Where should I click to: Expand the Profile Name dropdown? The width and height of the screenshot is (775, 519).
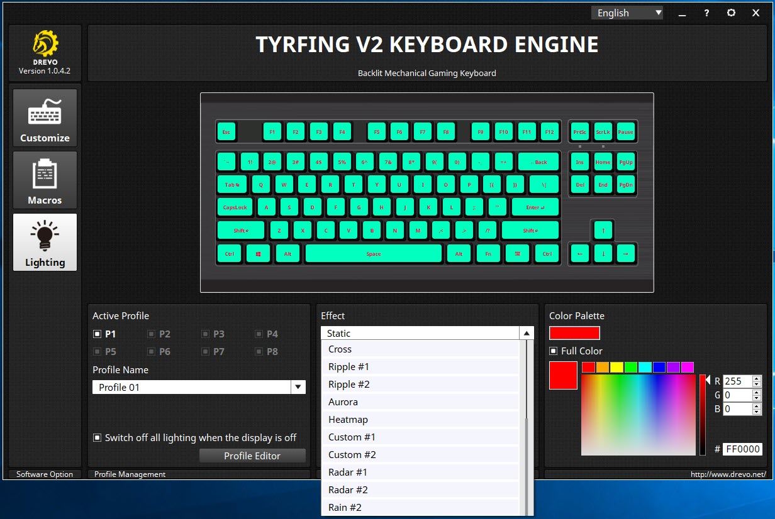[298, 387]
